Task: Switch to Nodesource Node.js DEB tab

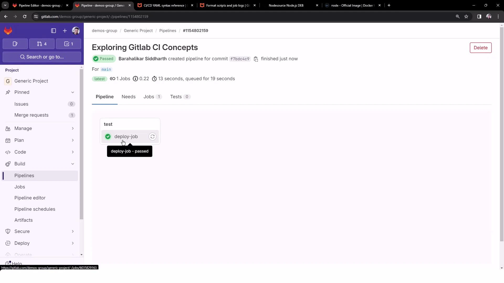Action: 290,5
